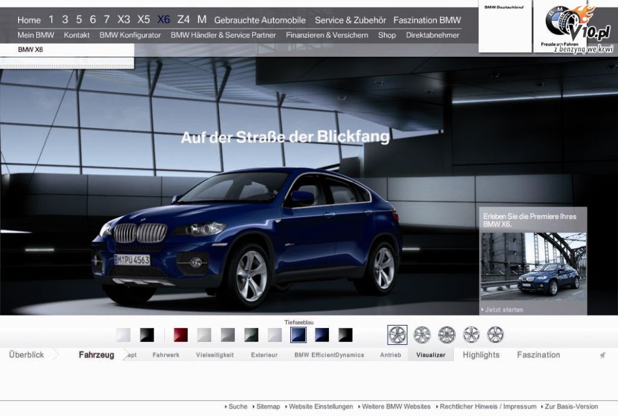Pick the pale silver swatch left of Tiefseeblau
This screenshot has height=416, width=618.
click(x=275, y=335)
